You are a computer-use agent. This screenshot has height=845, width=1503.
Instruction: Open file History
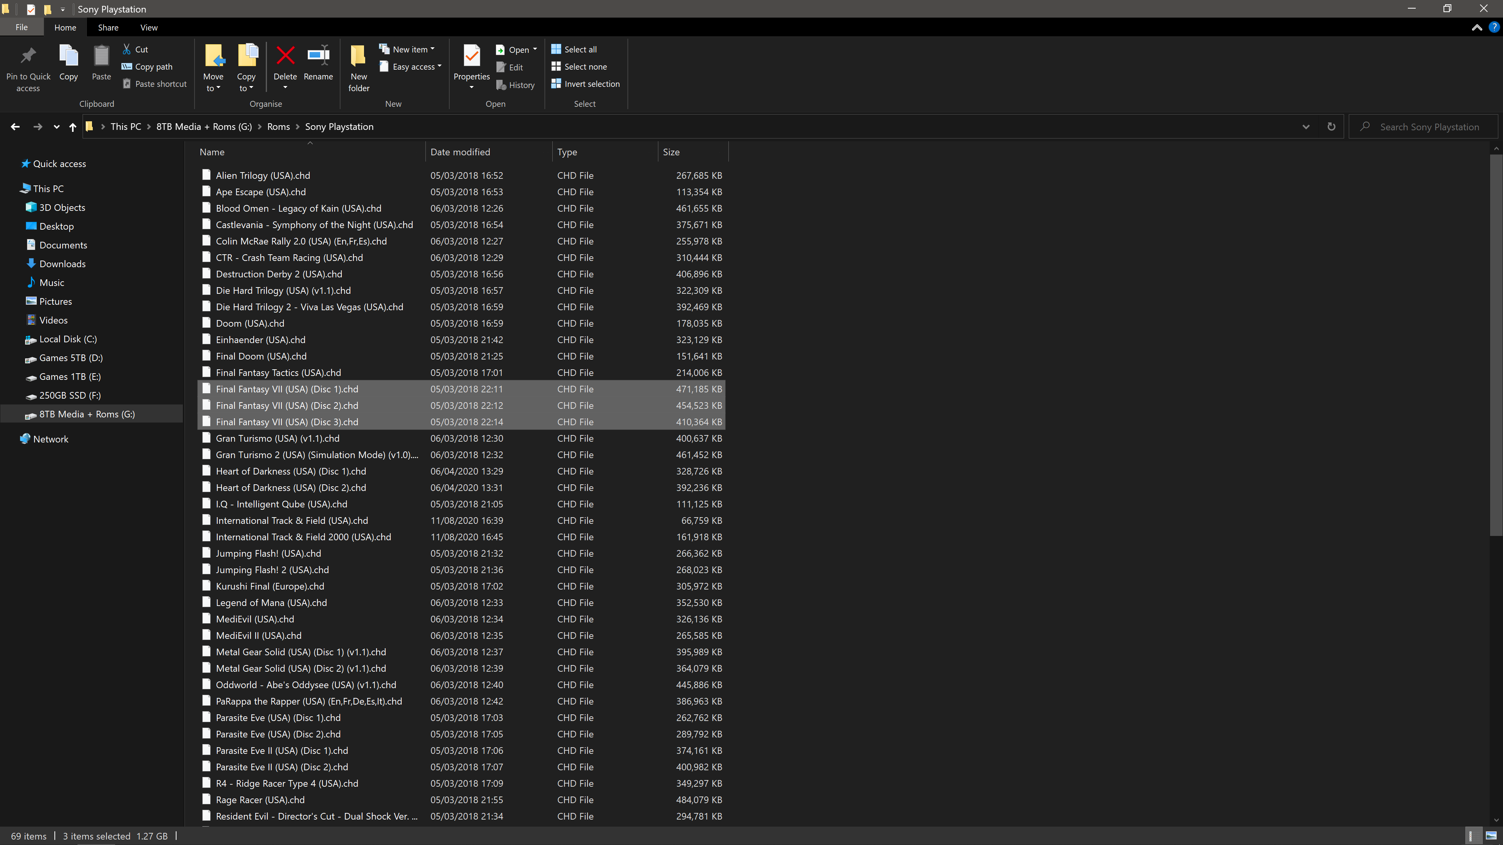click(x=515, y=85)
